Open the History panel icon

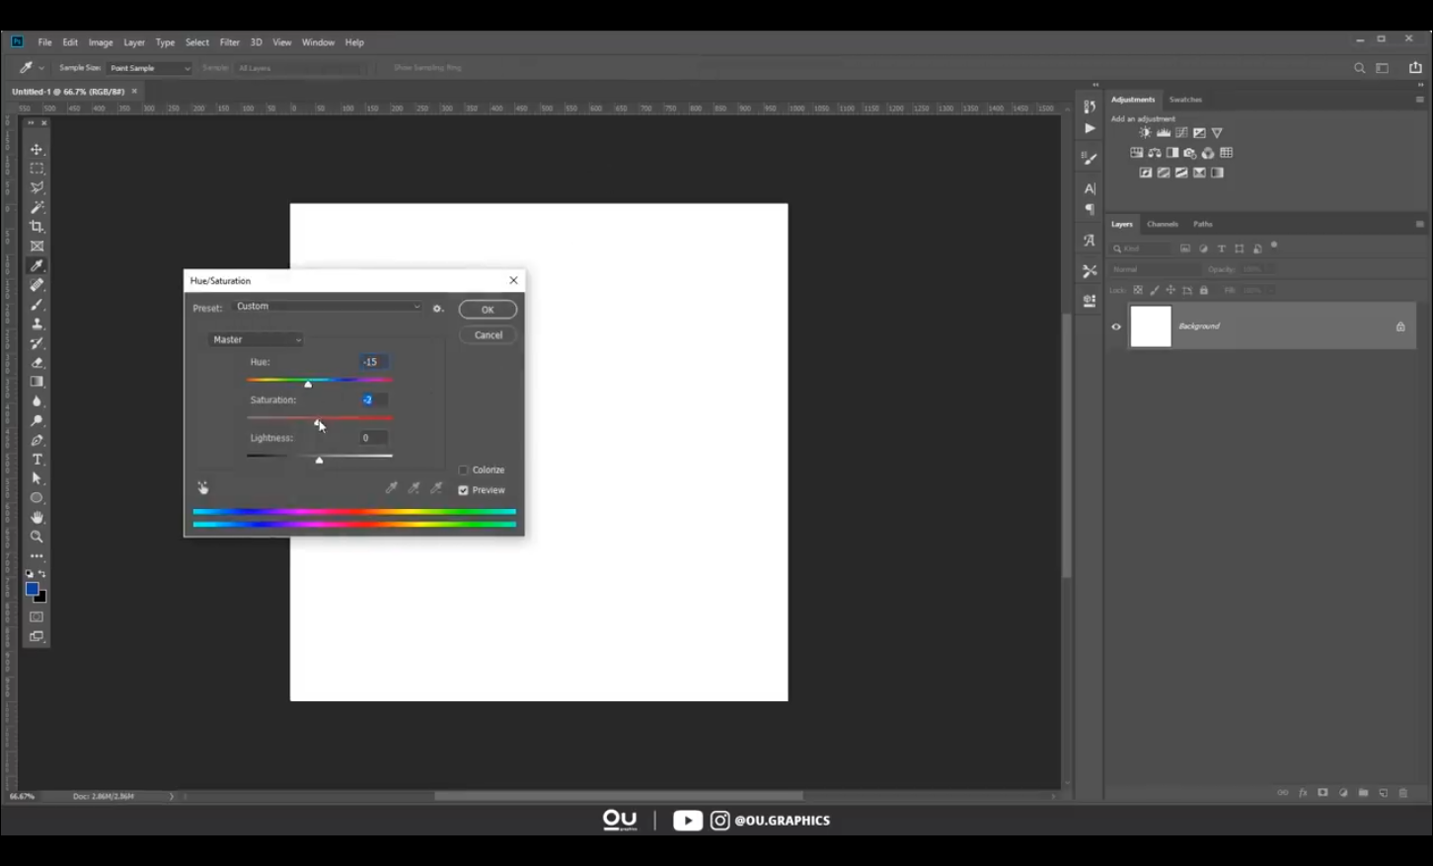click(x=1090, y=107)
